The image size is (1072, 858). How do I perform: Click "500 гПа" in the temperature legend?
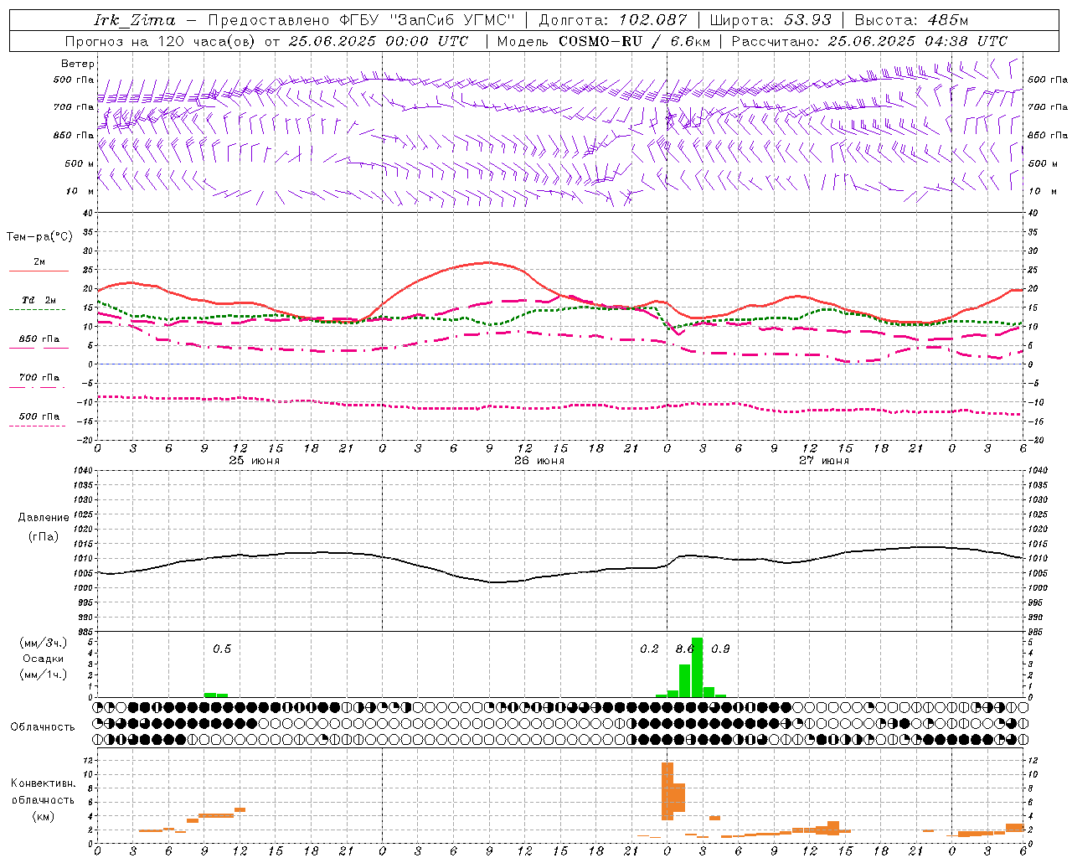39,416
